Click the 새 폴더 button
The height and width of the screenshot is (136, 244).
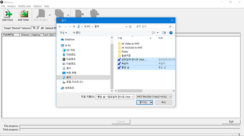coord(76,33)
